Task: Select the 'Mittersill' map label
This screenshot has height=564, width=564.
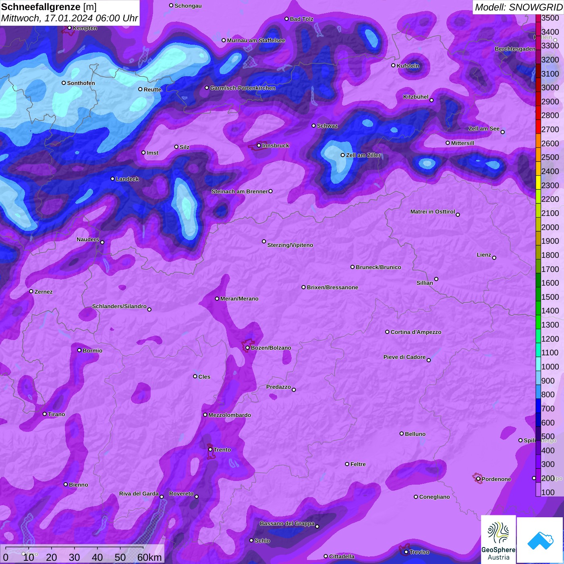Action: point(463,143)
